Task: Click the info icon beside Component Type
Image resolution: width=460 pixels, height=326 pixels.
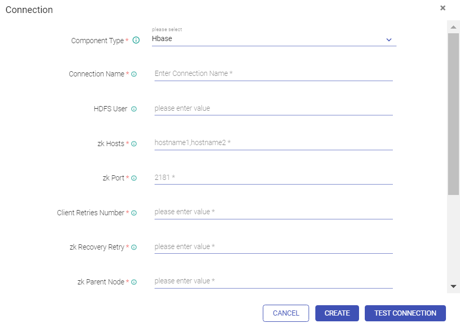Action: tap(136, 40)
